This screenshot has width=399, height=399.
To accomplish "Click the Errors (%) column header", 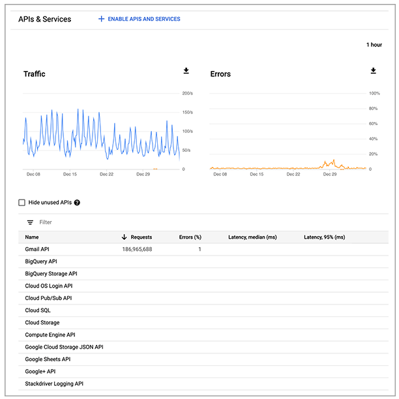I will 190,237.
